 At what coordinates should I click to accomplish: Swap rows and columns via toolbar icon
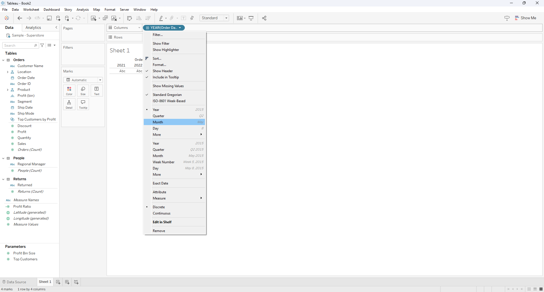coord(130,18)
